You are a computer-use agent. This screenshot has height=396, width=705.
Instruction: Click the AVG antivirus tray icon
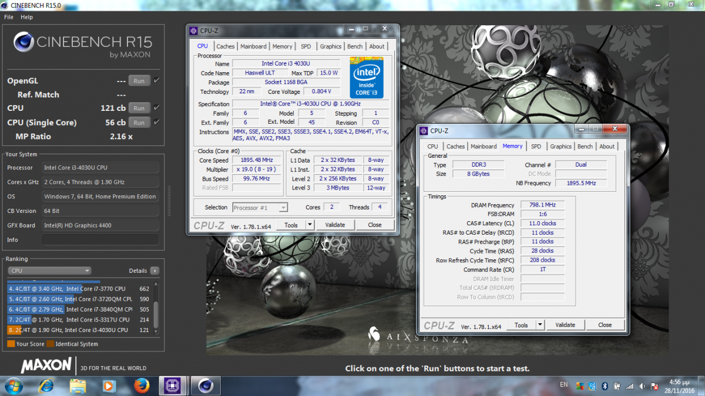[x=580, y=386]
